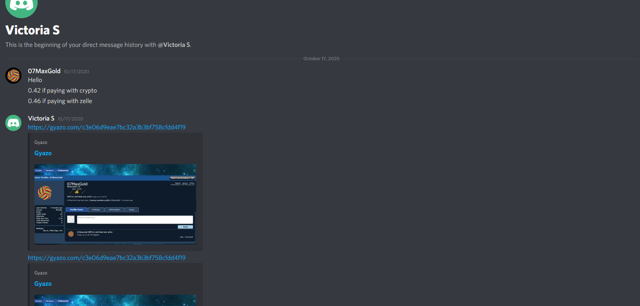
Task: Open the blue Gyazo title in the first embed
Action: click(x=43, y=153)
